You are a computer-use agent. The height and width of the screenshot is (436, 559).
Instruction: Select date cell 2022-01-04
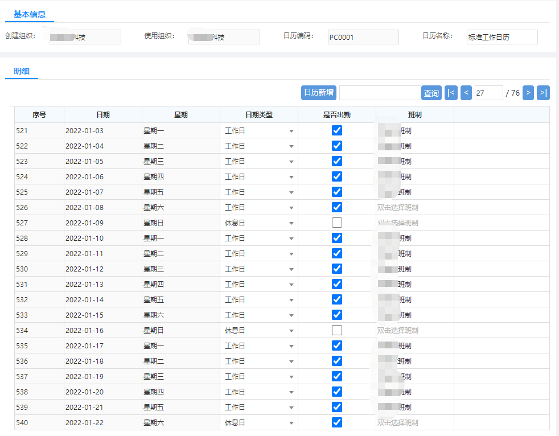(x=103, y=146)
